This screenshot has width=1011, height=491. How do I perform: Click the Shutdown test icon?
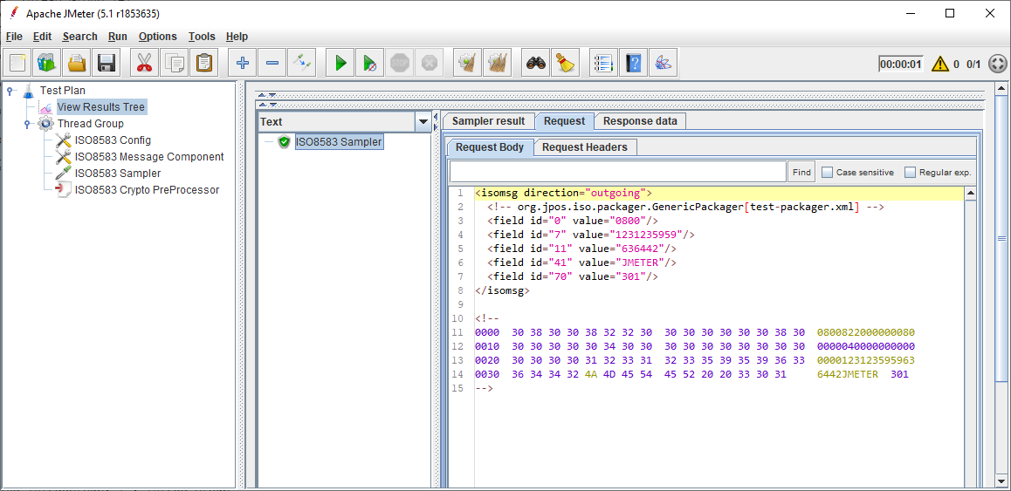click(430, 63)
